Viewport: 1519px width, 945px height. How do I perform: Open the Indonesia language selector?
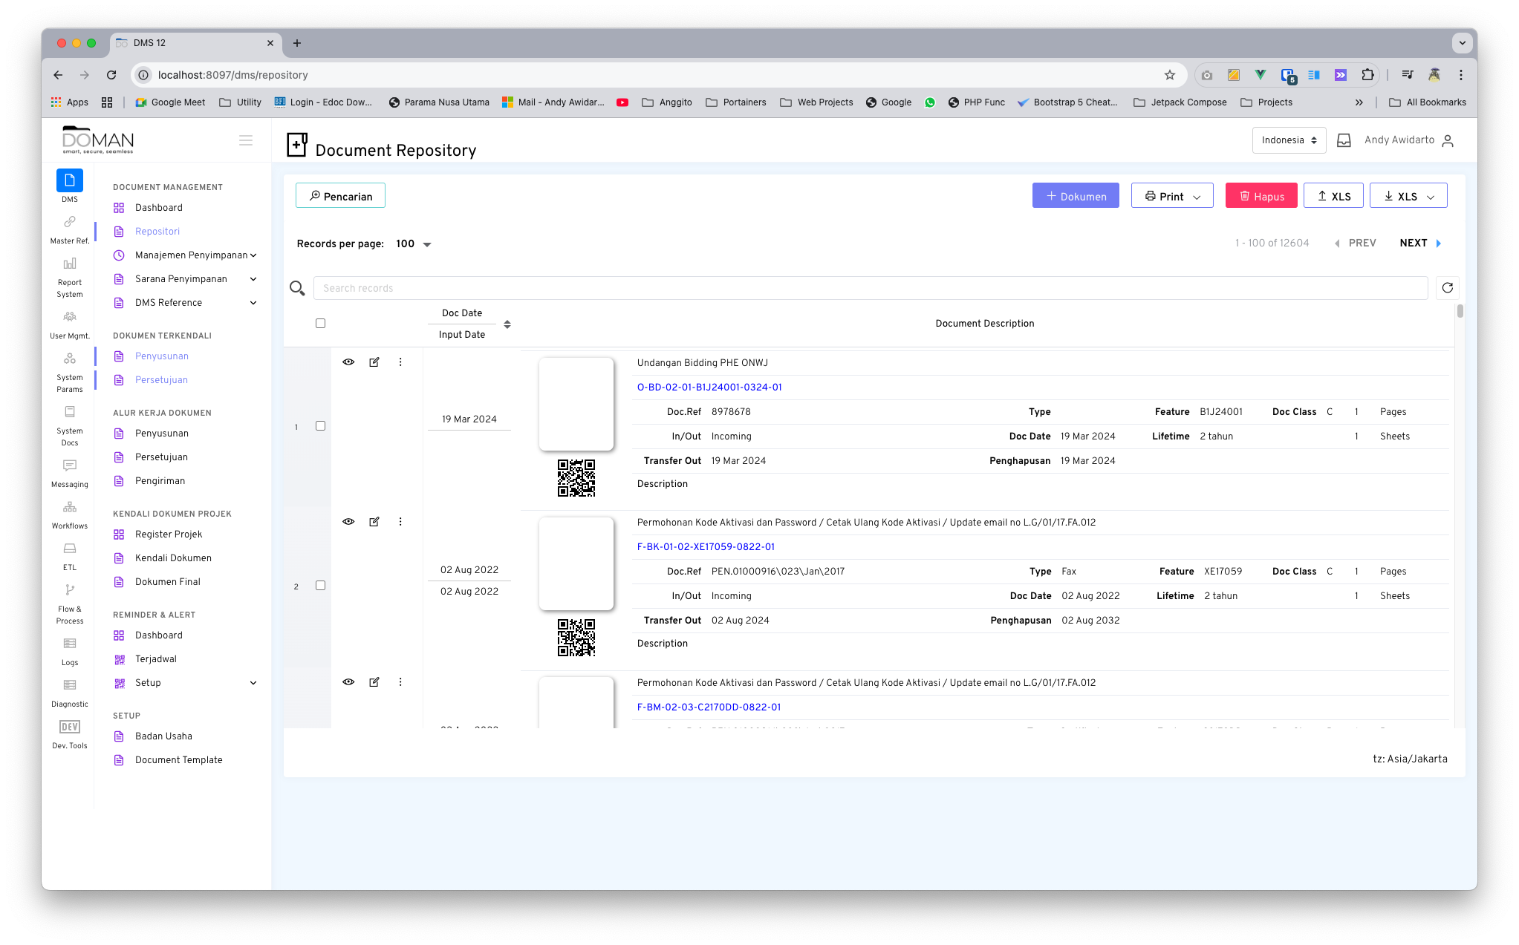(1289, 140)
